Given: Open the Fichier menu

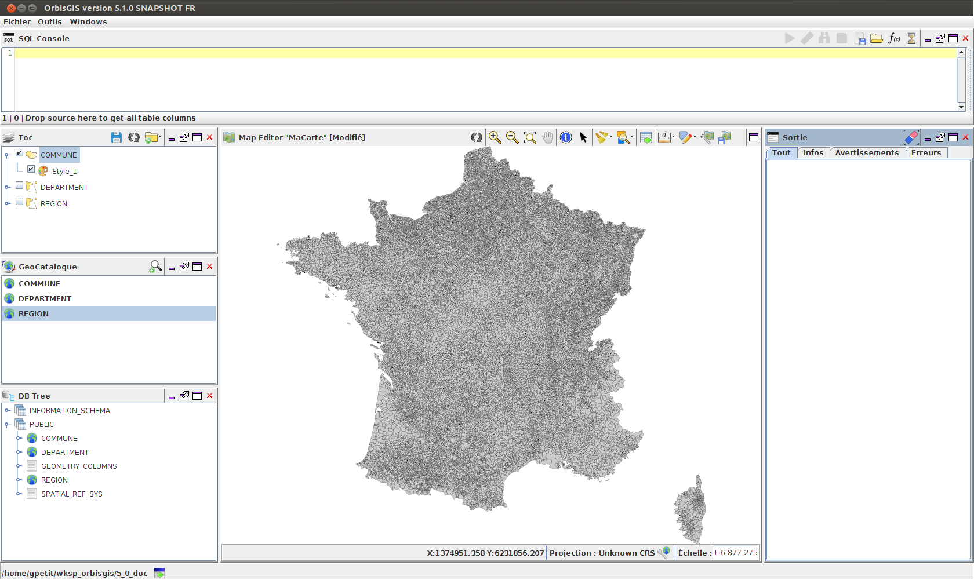Looking at the screenshot, I should pos(17,21).
